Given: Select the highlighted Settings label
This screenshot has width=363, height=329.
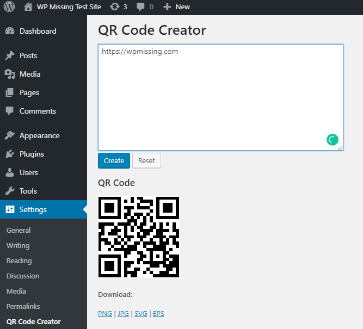Looking at the screenshot, I should (33, 209).
